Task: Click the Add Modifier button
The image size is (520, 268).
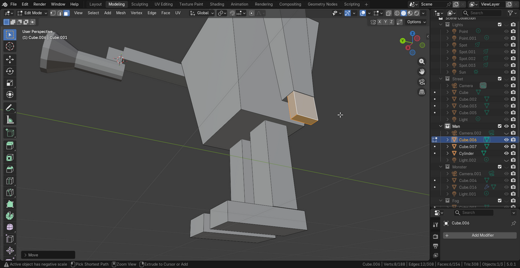Action: 479,236
